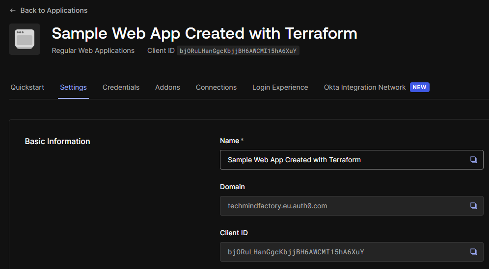This screenshot has height=269, width=489.
Task: Open the Addons tab
Action: pos(167,88)
